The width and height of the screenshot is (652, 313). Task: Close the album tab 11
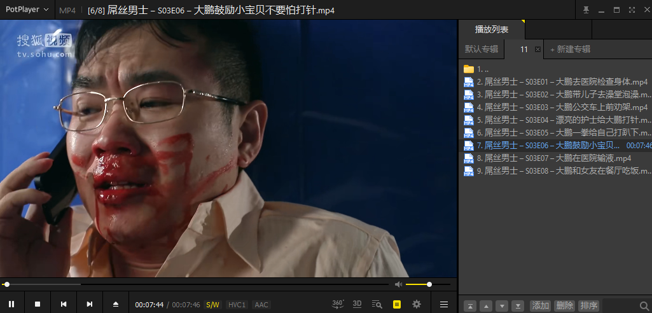point(538,49)
